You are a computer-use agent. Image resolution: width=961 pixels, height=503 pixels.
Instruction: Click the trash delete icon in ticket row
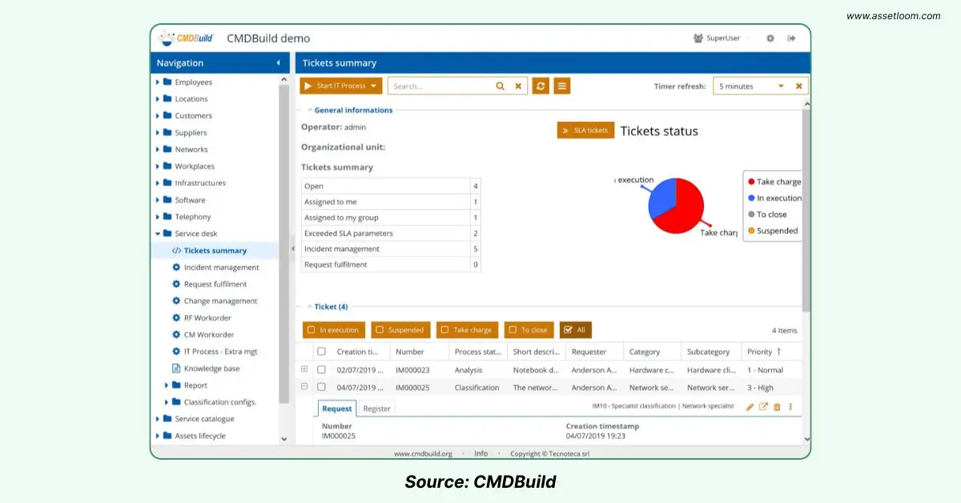point(777,407)
